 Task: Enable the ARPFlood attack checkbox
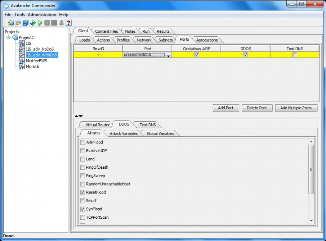(x=83, y=142)
